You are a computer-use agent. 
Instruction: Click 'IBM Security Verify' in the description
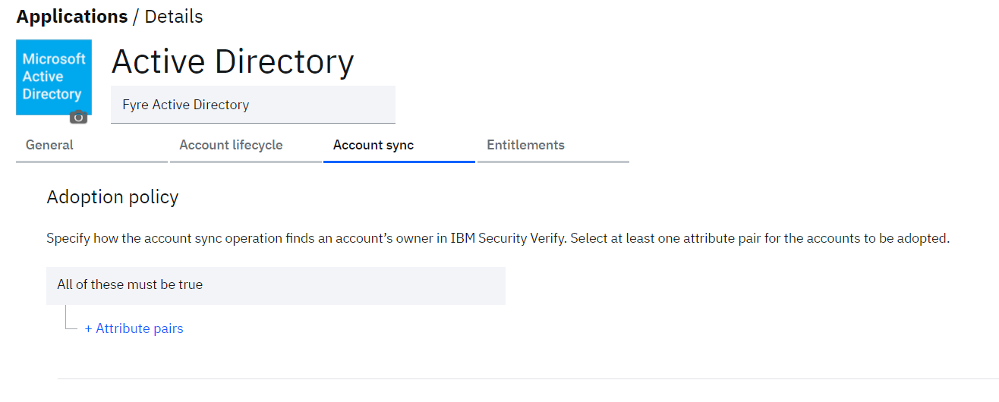pos(507,238)
